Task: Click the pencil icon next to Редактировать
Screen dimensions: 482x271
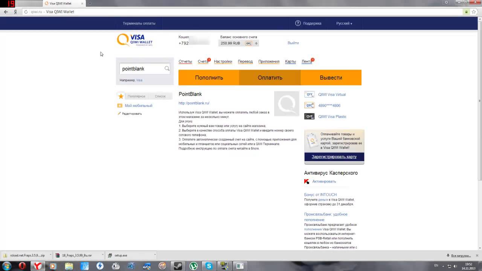Action: click(119, 113)
